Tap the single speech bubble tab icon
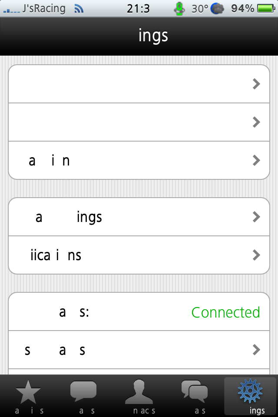This screenshot has width=278, height=417. tap(83, 391)
